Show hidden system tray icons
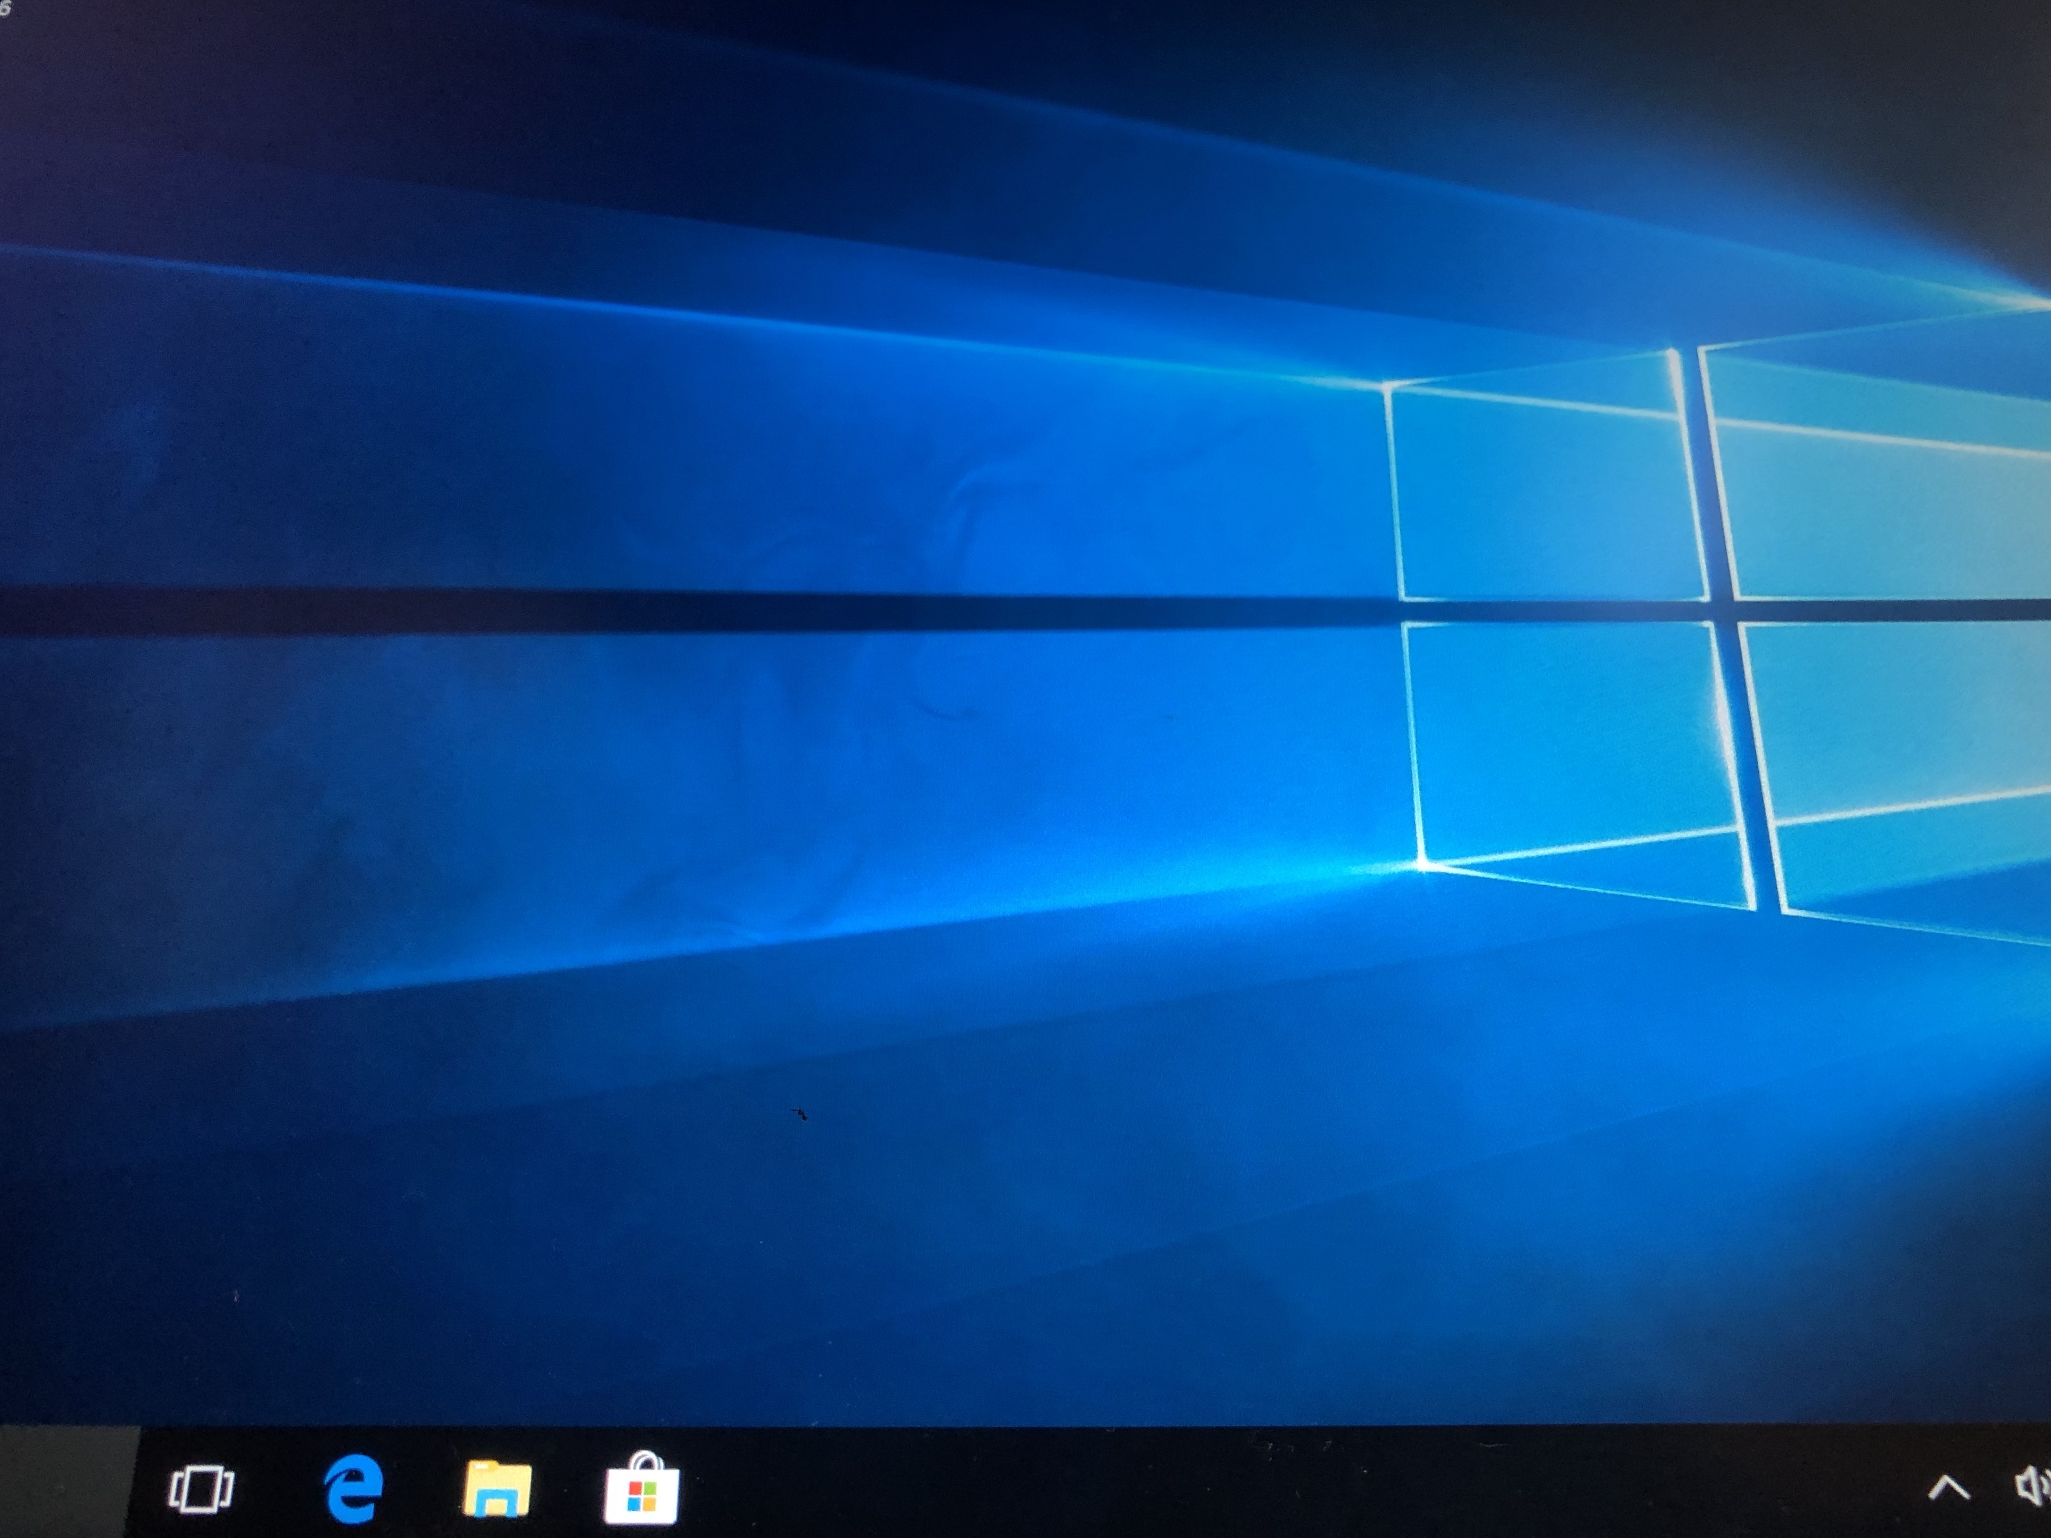Screen dimensions: 2051x1538 [x=1948, y=1488]
